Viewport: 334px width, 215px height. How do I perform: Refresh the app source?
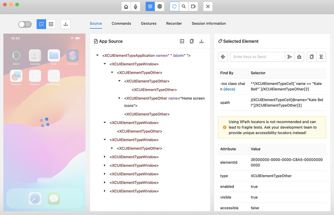[174, 6]
